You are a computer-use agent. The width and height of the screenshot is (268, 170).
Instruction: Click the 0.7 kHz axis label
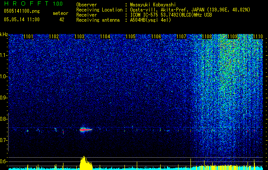tap(4, 140)
